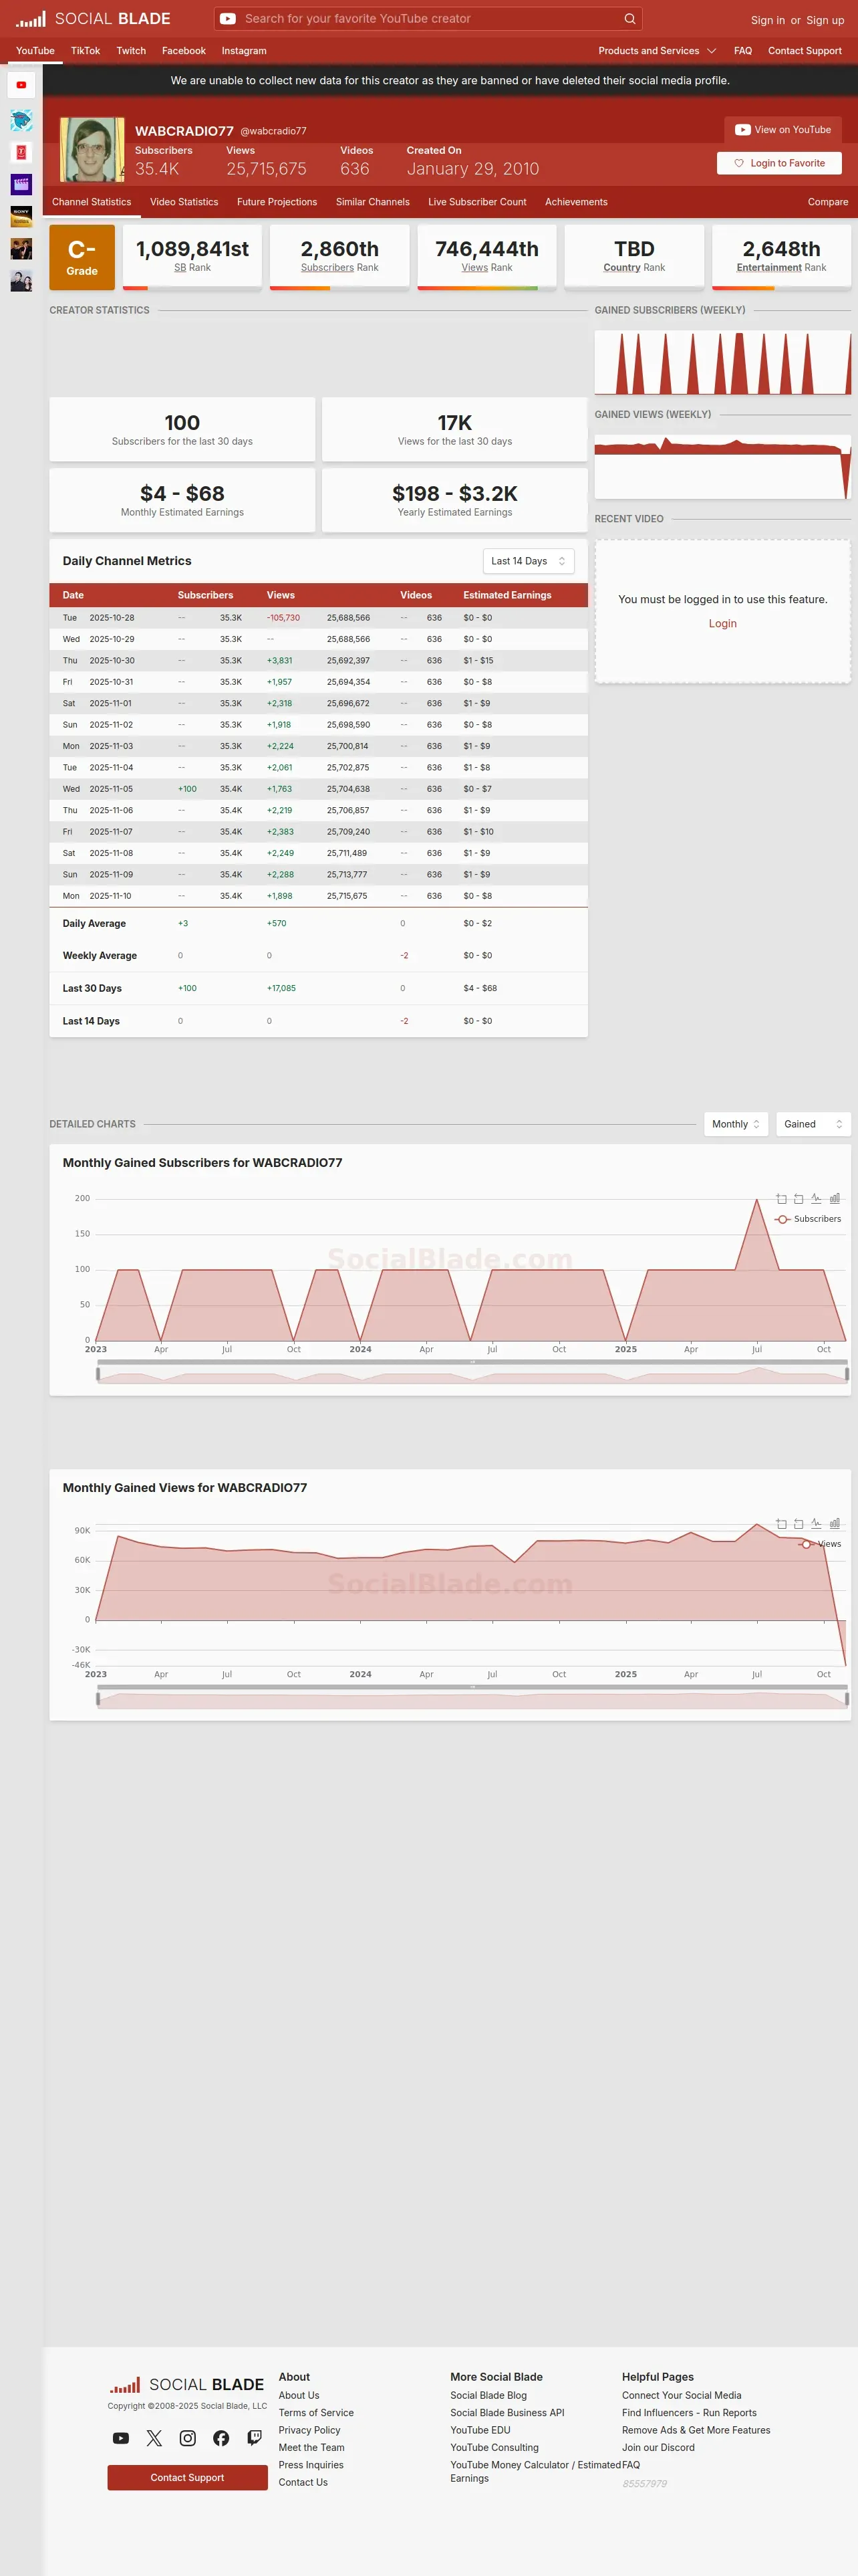
Task: Open the Gained chart type dropdown
Action: click(x=813, y=1124)
